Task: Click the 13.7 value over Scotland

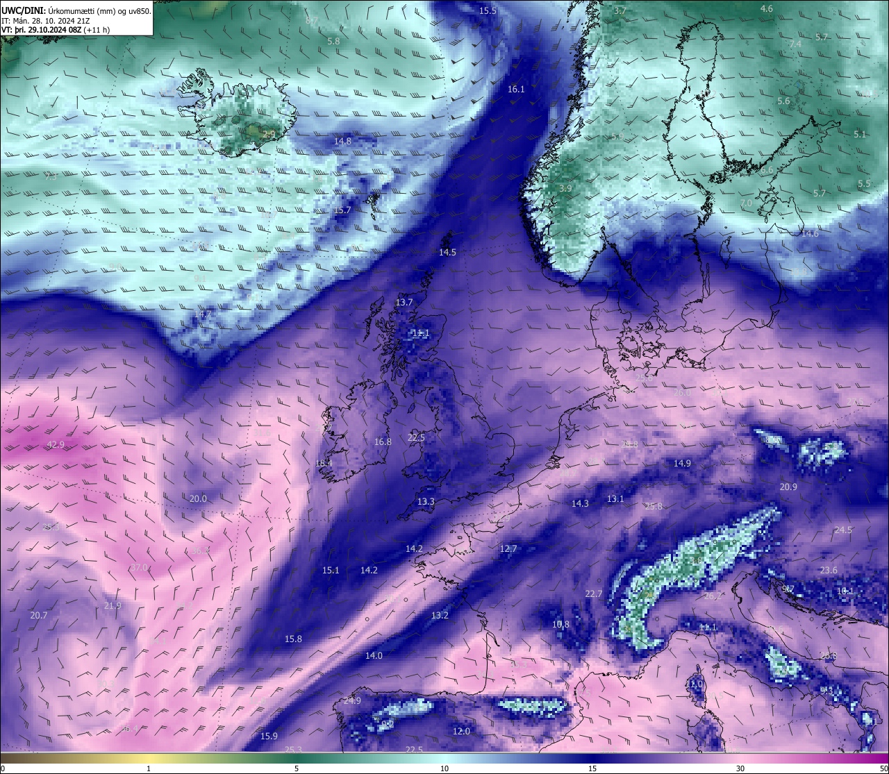Action: point(404,303)
